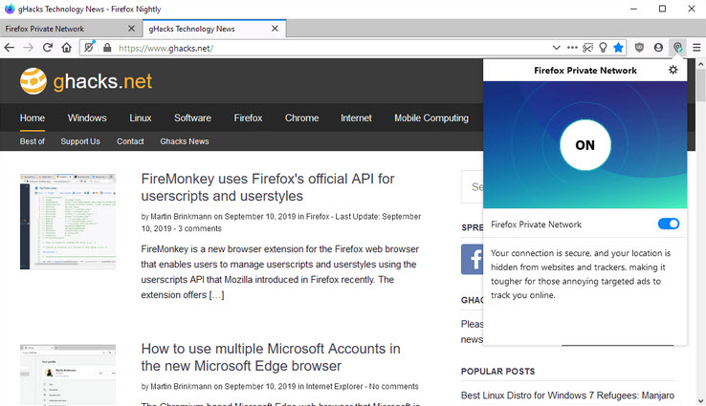Open the Support Us link
Viewport: 706px width, 406px height.
tap(80, 141)
